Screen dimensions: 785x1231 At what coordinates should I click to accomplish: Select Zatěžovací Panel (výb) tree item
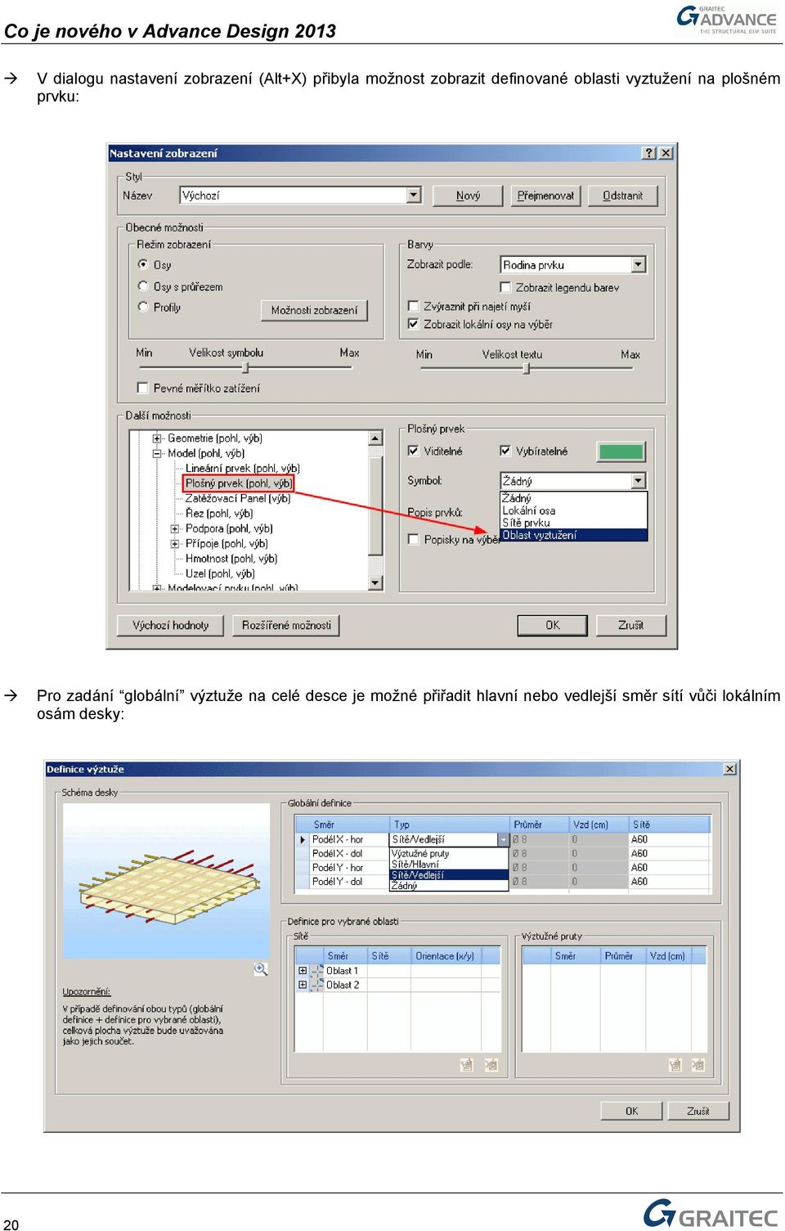pyautogui.click(x=237, y=498)
